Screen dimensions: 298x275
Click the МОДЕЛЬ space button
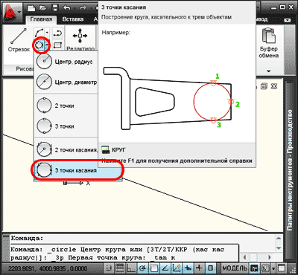235,268
